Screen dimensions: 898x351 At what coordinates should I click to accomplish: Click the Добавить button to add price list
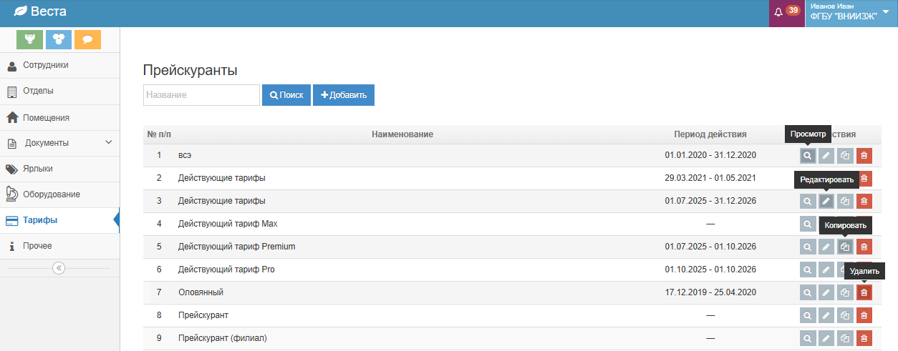(x=344, y=95)
